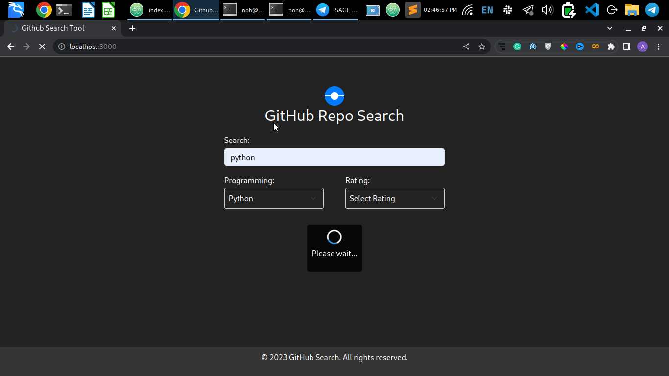The height and width of the screenshot is (376, 669).
Task: Open a new browser tab
Action: (132, 28)
